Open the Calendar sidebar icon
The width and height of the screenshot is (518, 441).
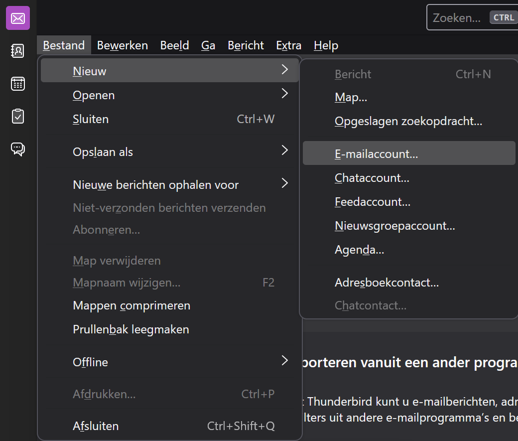coord(18,84)
